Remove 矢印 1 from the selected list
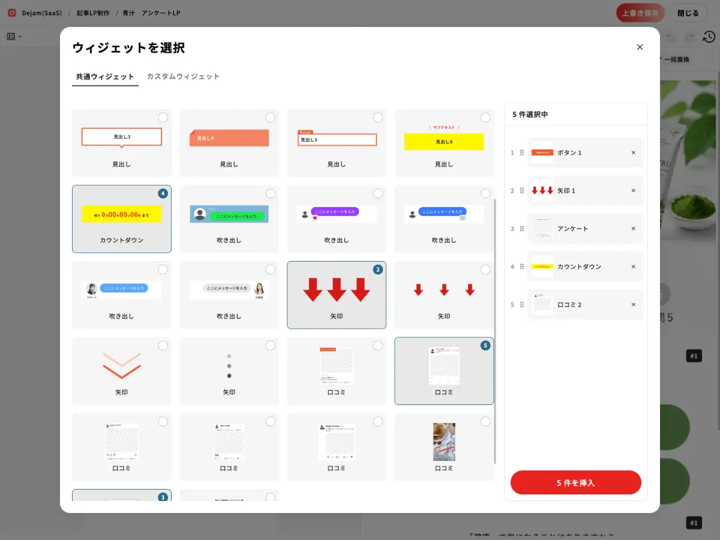The image size is (720, 540). pyautogui.click(x=633, y=191)
